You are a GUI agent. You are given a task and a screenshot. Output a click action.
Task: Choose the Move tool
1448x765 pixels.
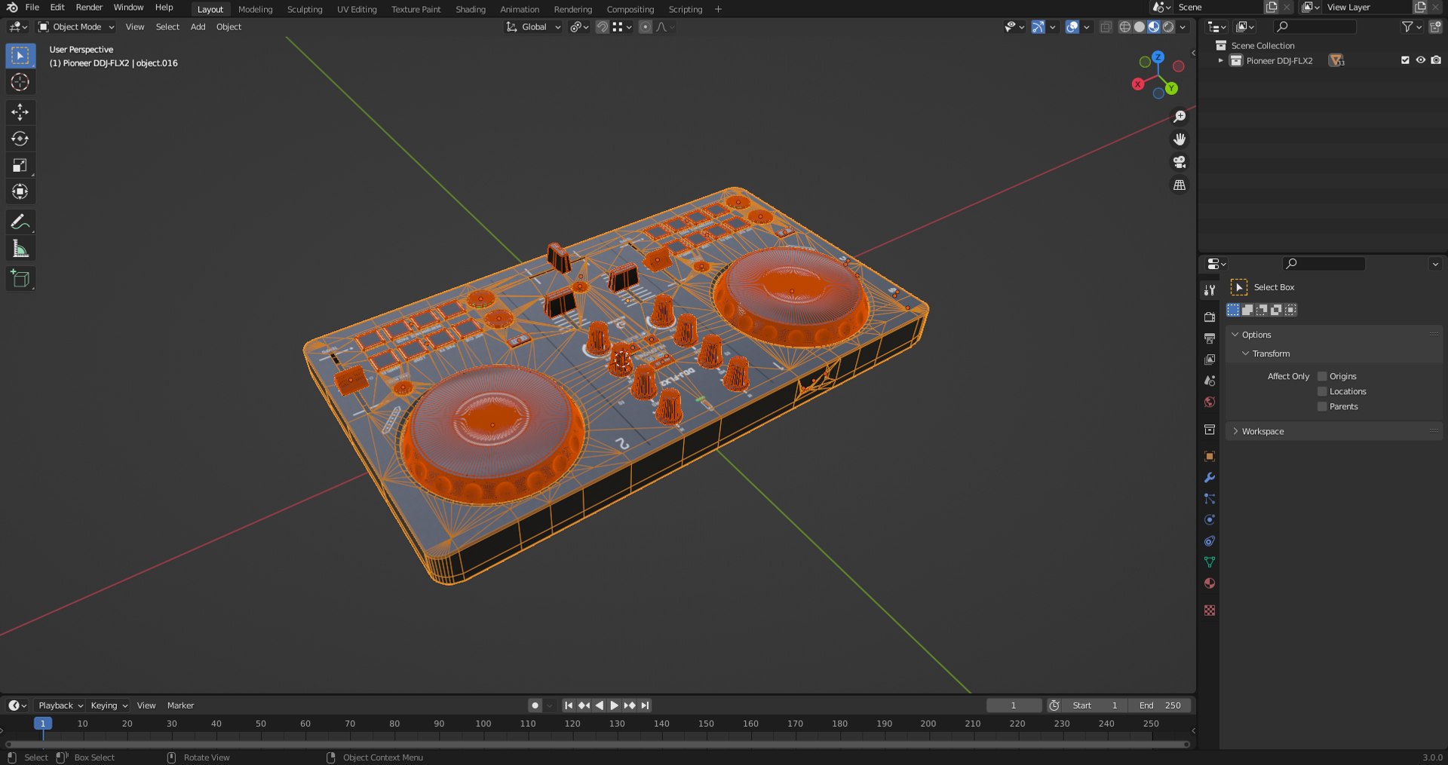(x=20, y=112)
